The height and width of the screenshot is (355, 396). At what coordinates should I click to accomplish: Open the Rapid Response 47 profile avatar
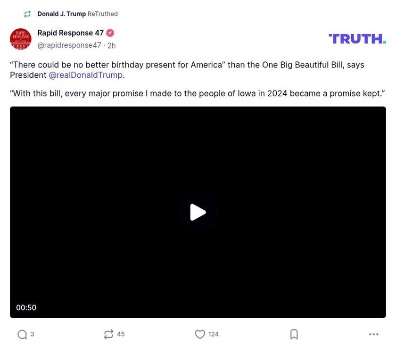click(x=21, y=39)
